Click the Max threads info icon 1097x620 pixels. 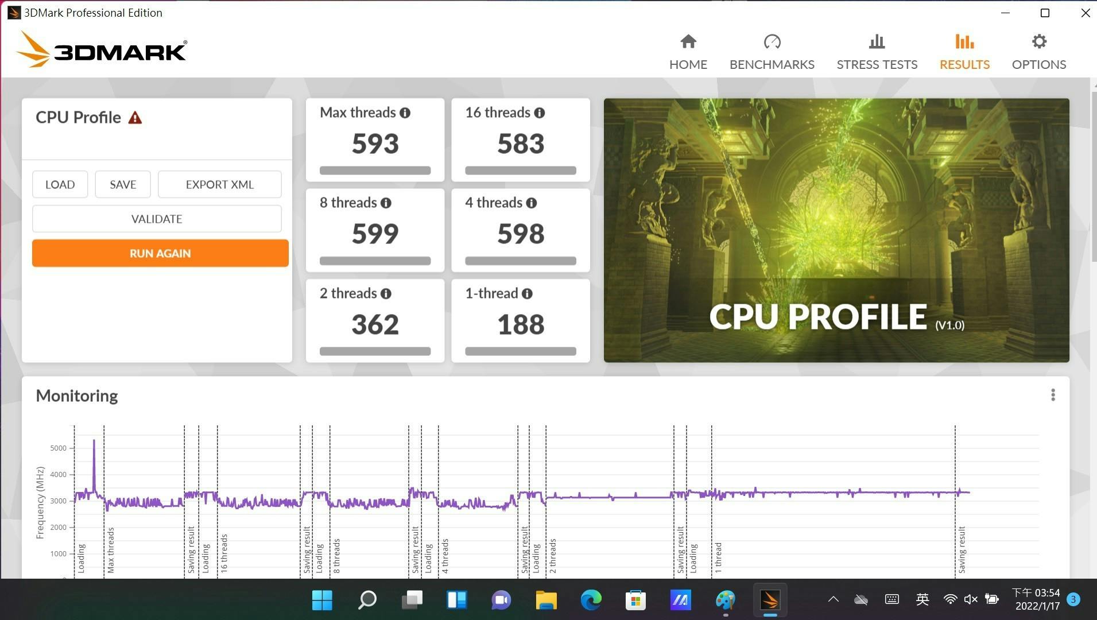pos(405,113)
